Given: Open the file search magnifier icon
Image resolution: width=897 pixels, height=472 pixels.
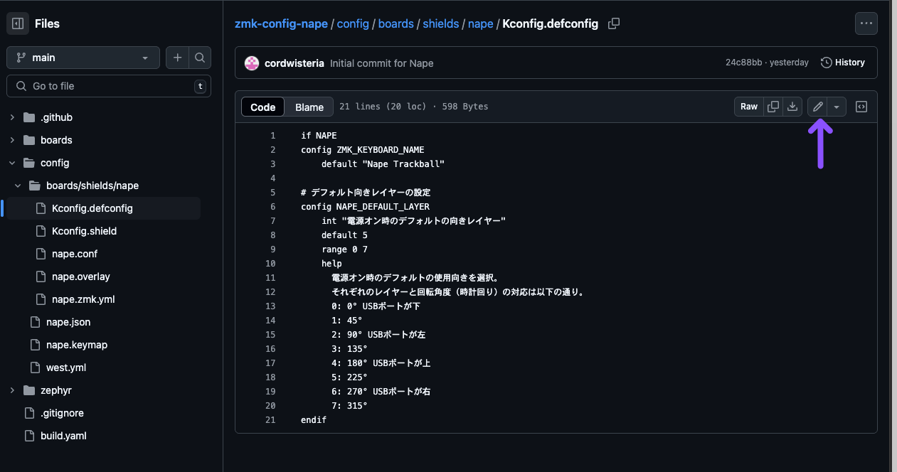Looking at the screenshot, I should coord(200,58).
